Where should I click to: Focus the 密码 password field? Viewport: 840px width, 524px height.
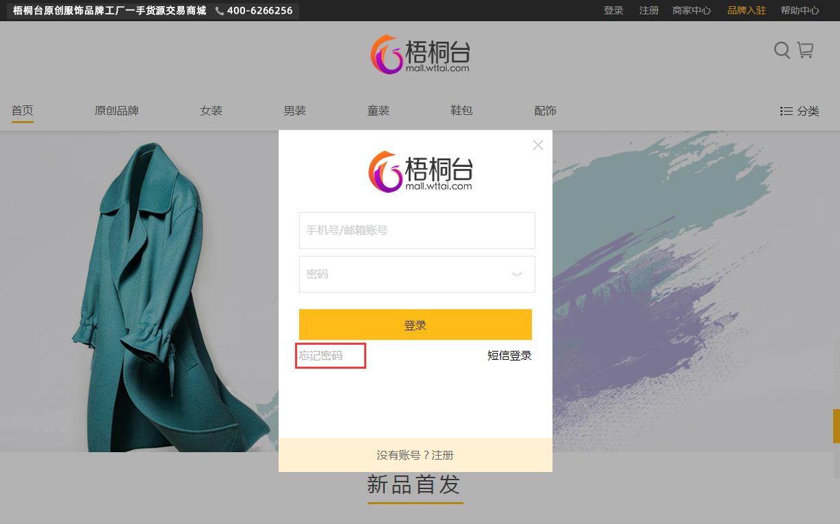404,274
